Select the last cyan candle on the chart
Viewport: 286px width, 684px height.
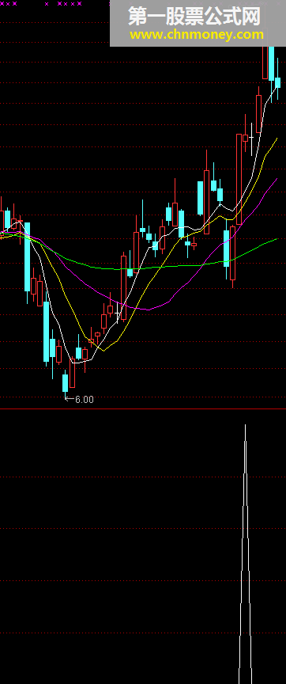pos(277,82)
